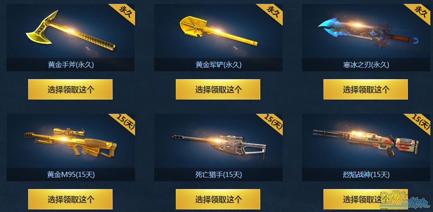Click the golden hand axe weapon image

71,31
